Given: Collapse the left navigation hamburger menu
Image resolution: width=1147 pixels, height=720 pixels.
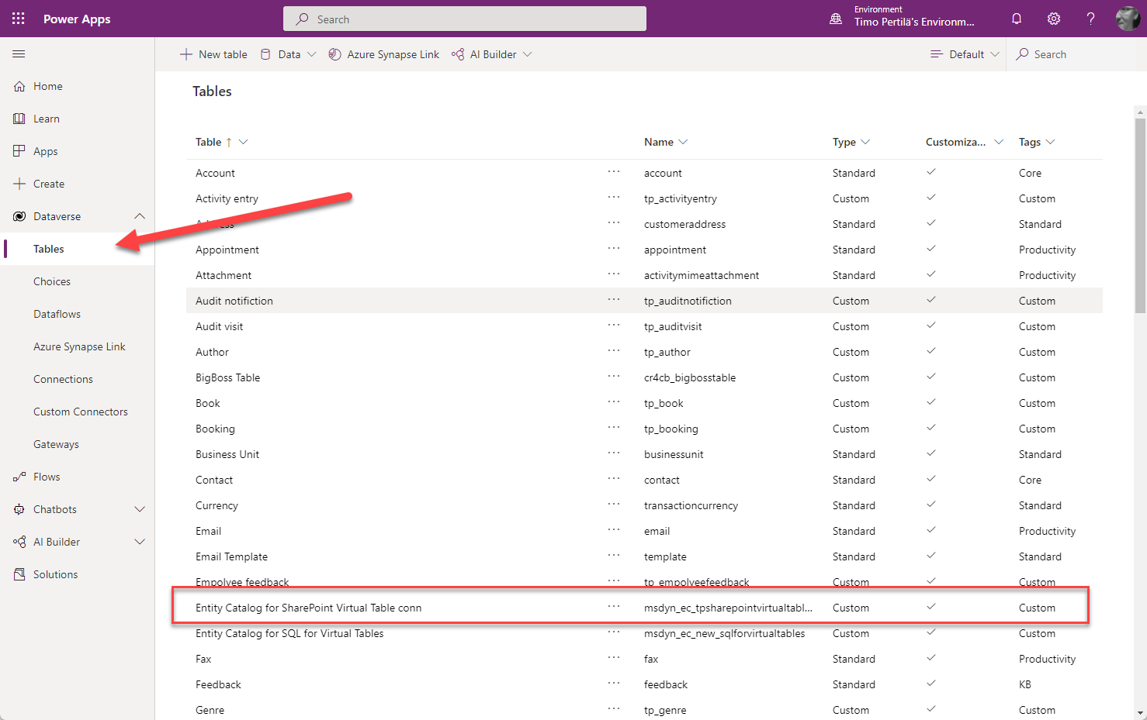Looking at the screenshot, I should 19,54.
